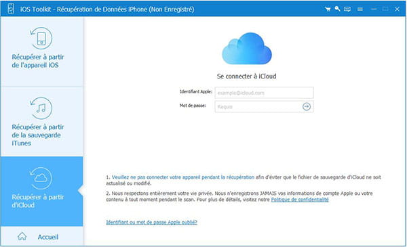Click Veuillez ne pas connecter votre appareil link
Screen dimensions: 407x247
pyautogui.click(x=183, y=177)
